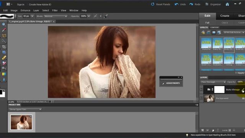This screenshot has height=138, width=245.
Task: Click the Undo button
Action: [180, 4]
